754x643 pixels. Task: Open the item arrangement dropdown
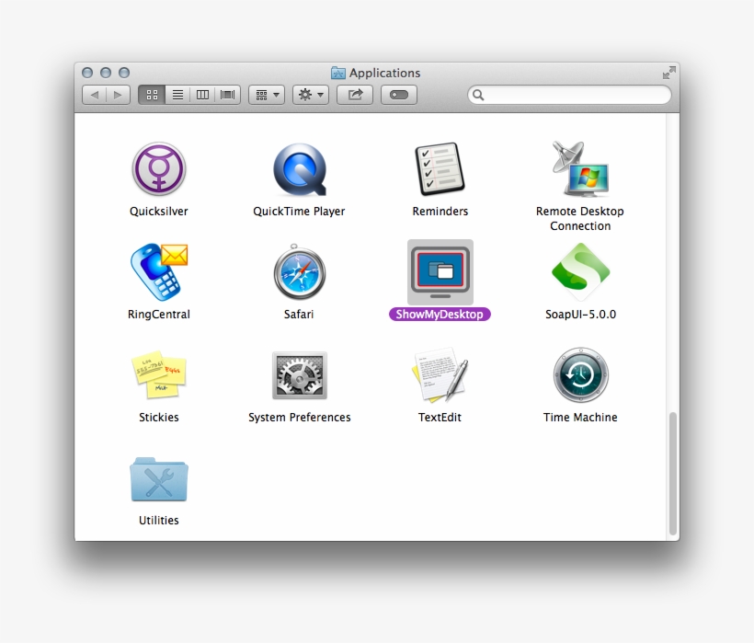[x=266, y=94]
